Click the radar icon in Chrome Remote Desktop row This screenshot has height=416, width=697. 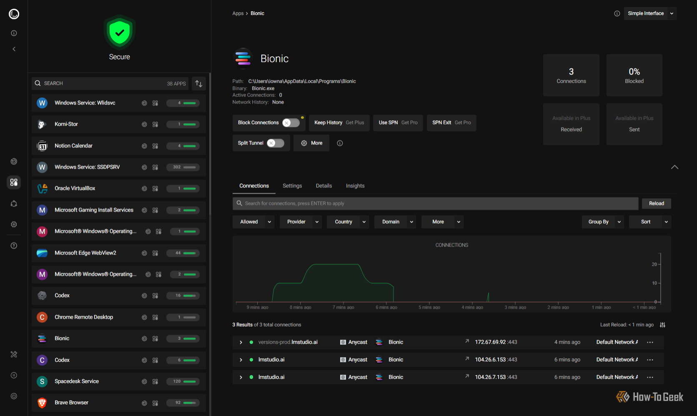tap(144, 317)
